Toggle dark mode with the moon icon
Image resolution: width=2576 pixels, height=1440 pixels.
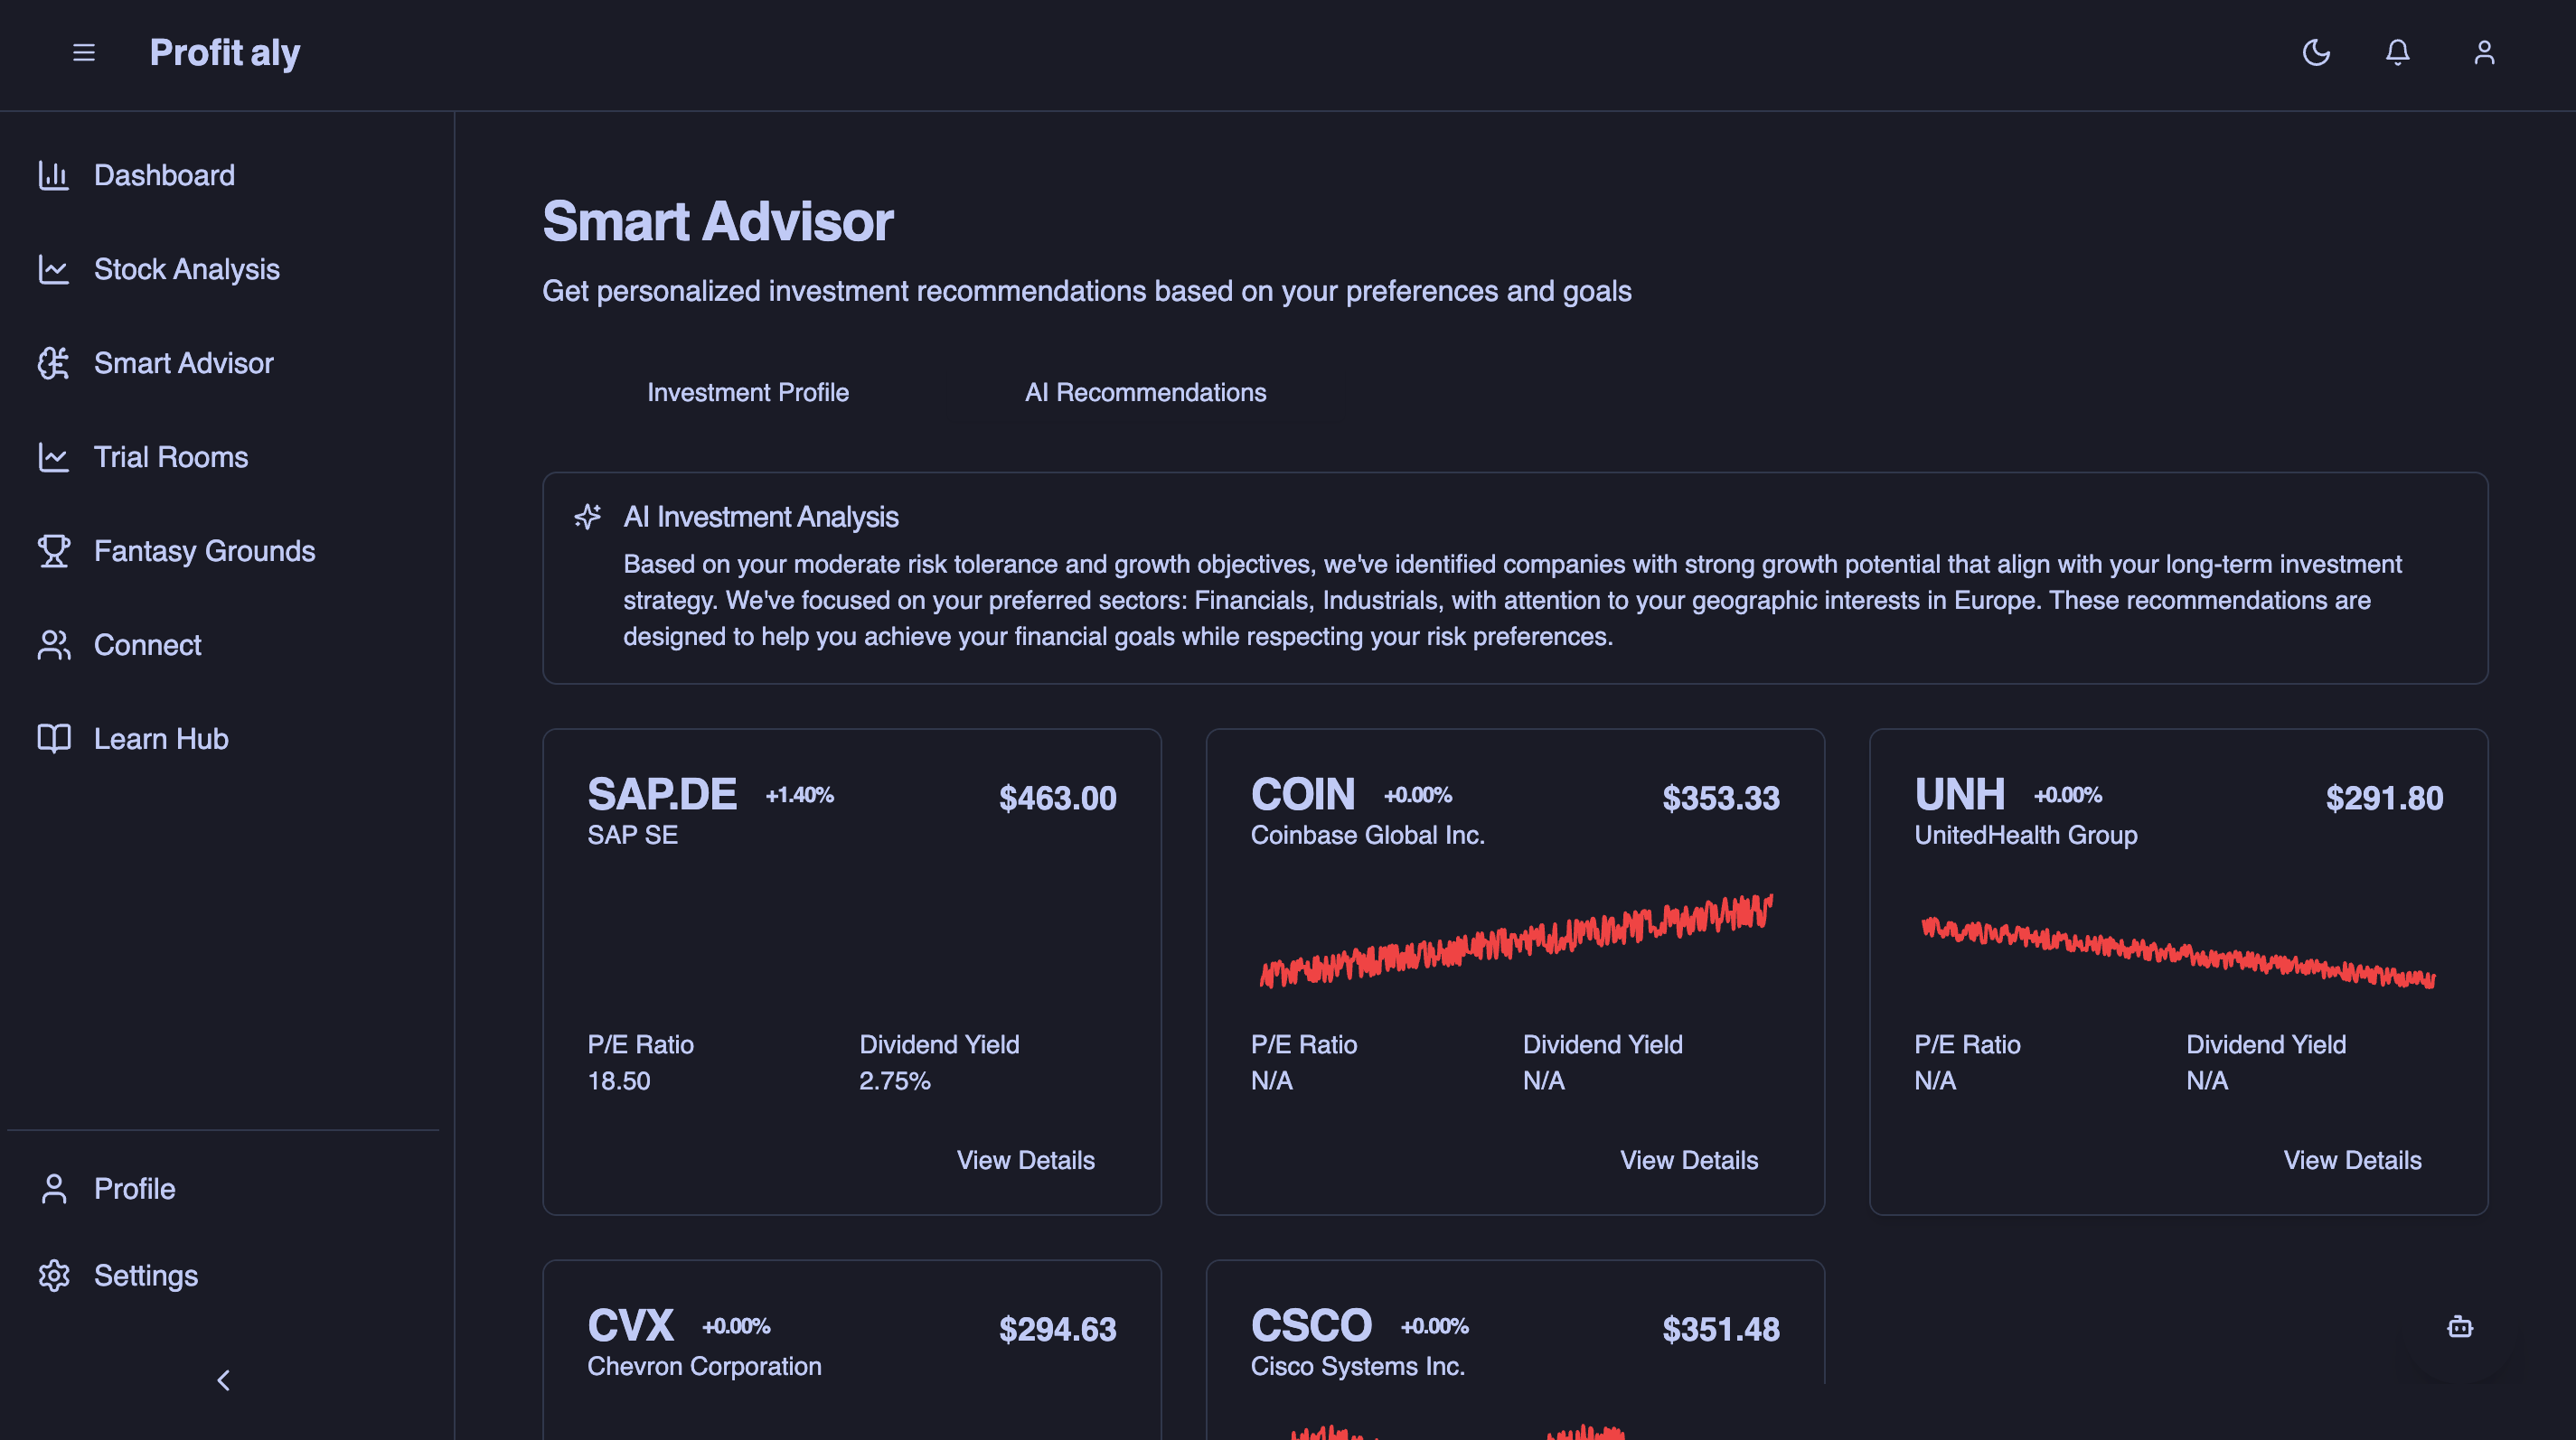[2316, 52]
